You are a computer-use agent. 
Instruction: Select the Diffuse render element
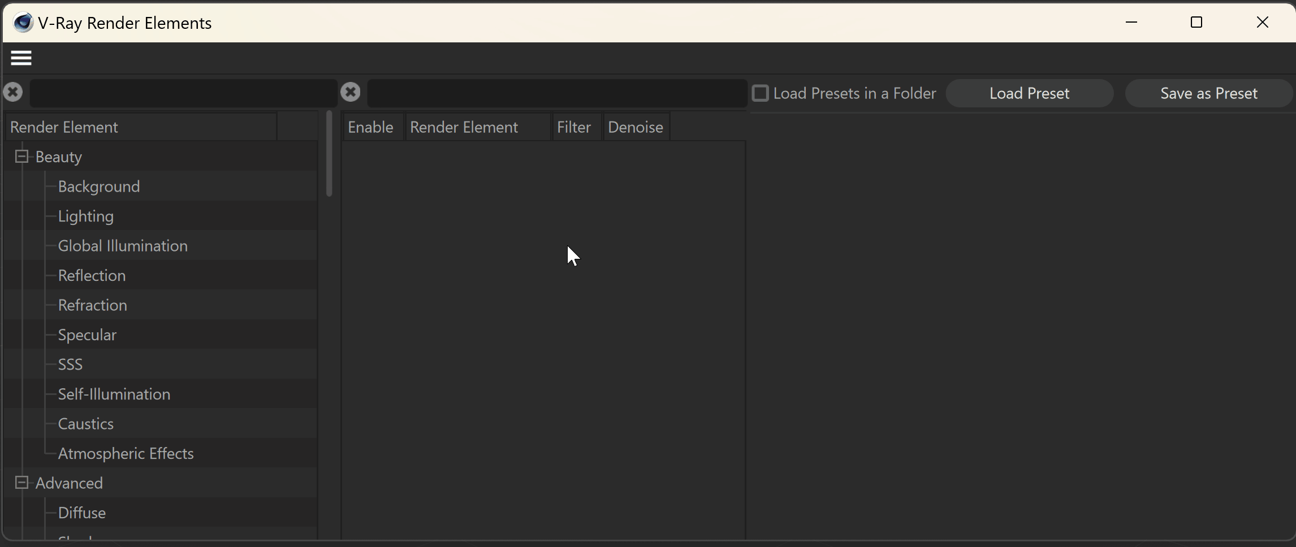coord(81,513)
